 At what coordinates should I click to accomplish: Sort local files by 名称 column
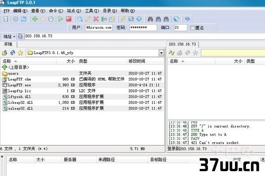pos(28,61)
